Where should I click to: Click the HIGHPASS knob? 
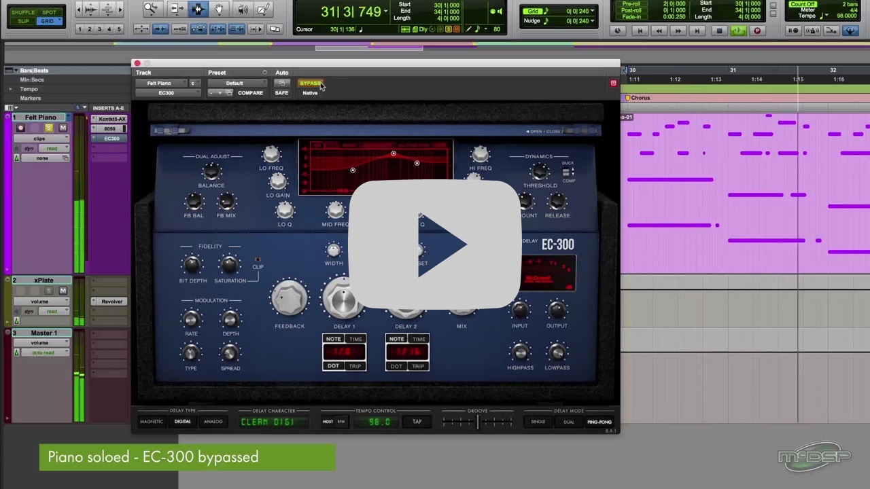coord(520,352)
